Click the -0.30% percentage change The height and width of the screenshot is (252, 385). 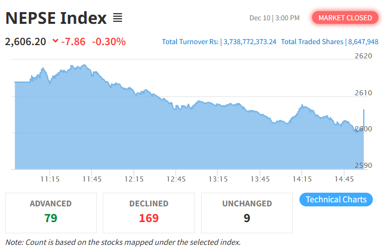109,42
